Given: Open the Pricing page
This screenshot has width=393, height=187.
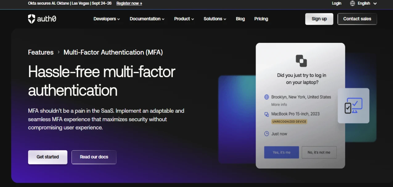Looking at the screenshot, I should 261,19.
